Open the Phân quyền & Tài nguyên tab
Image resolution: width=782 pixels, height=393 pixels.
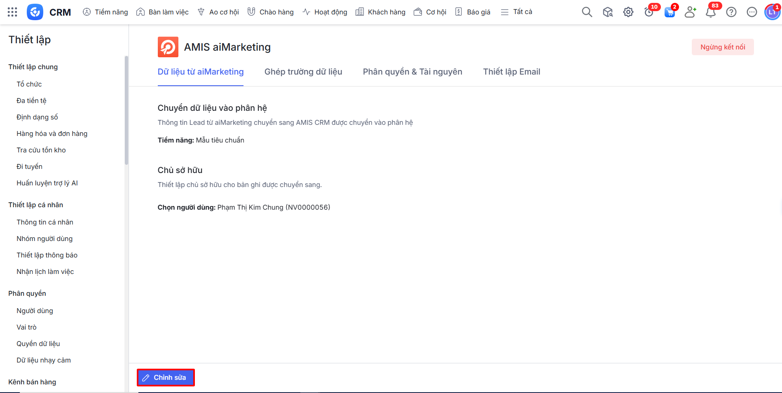click(412, 72)
